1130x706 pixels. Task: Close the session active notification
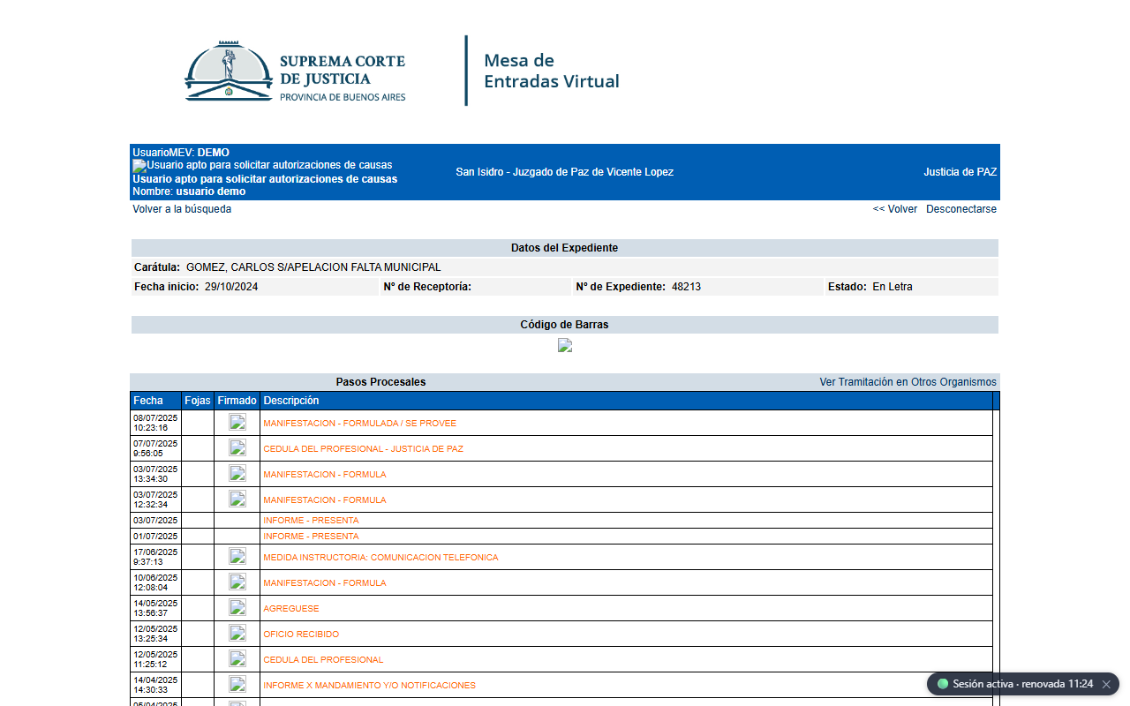(1106, 684)
